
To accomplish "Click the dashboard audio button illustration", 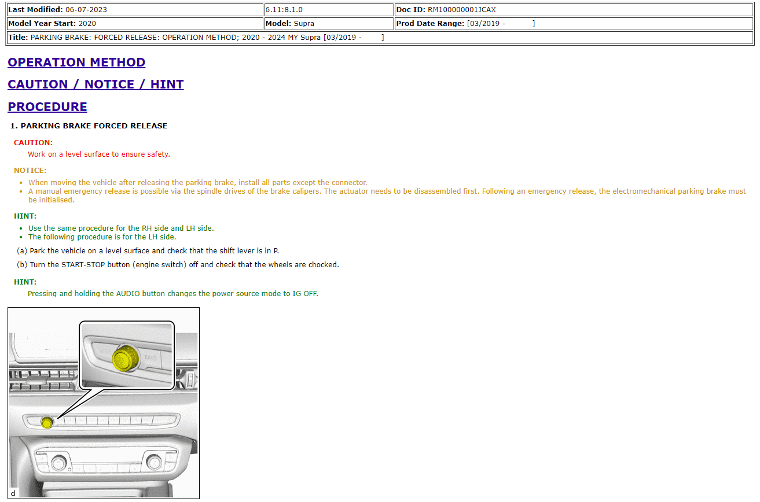I will pos(104,403).
